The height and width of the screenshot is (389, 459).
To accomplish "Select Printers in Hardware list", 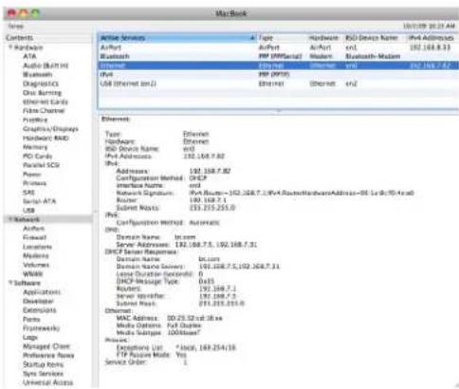I will (x=34, y=183).
